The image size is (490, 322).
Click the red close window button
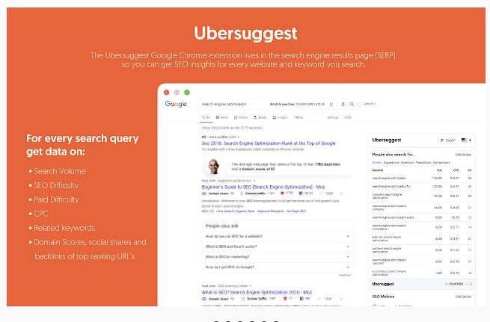[167, 93]
